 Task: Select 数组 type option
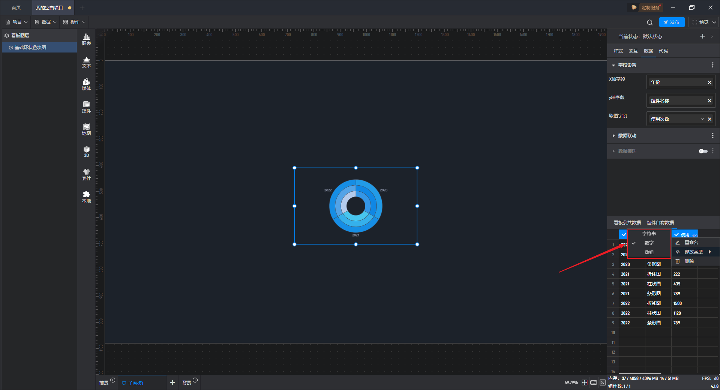[x=649, y=252]
